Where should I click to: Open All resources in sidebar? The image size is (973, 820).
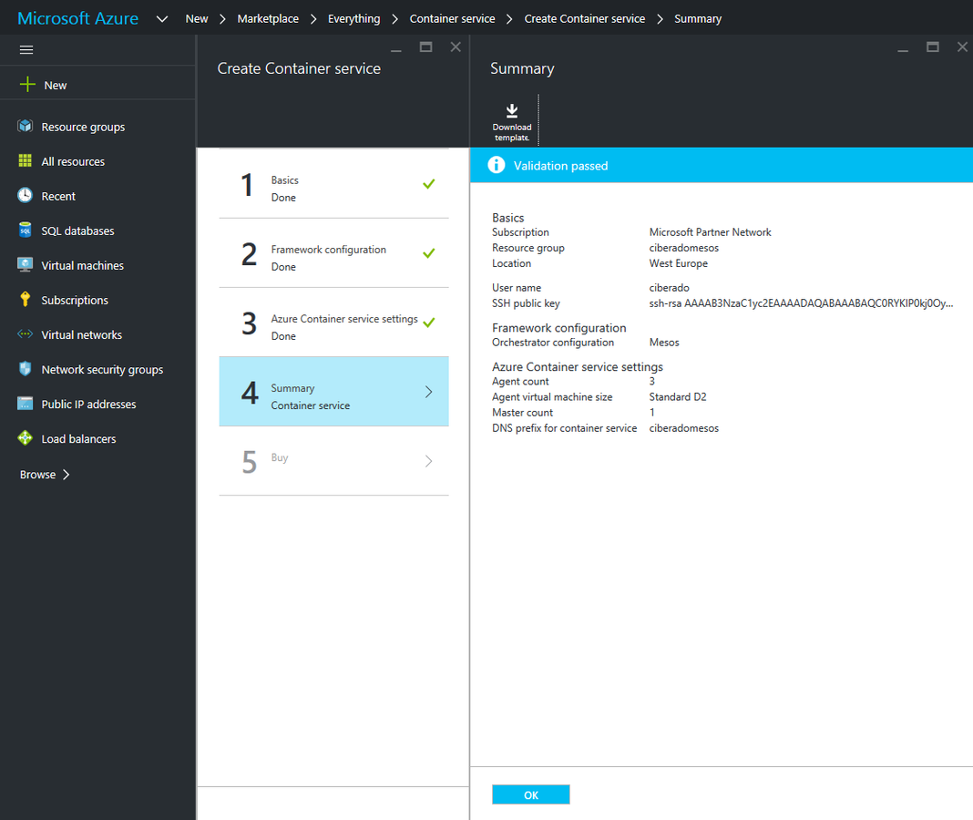pos(73,161)
